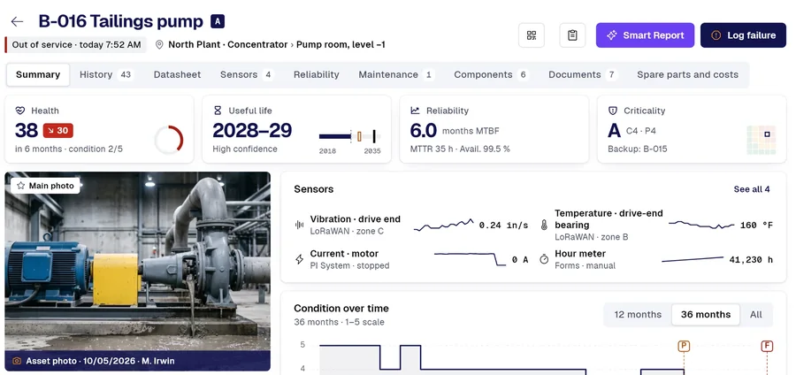Open the Documents tab
The image size is (796, 375).
click(x=583, y=74)
